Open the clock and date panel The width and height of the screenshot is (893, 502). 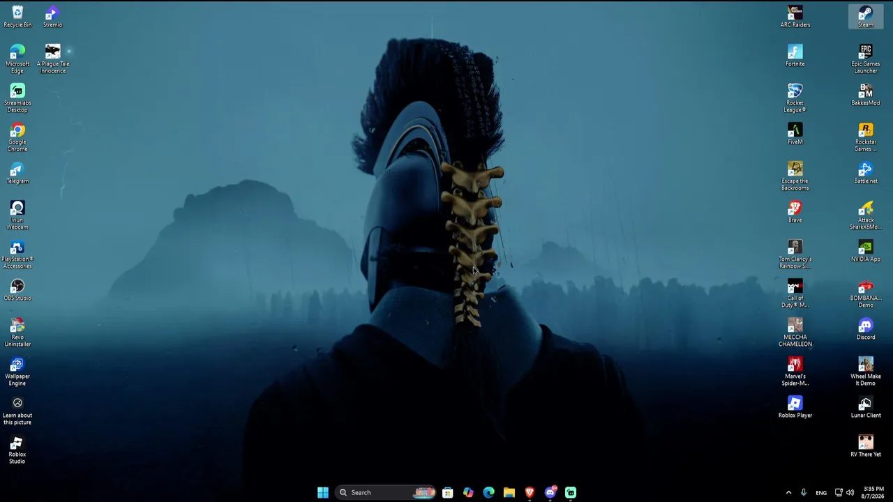(873, 492)
